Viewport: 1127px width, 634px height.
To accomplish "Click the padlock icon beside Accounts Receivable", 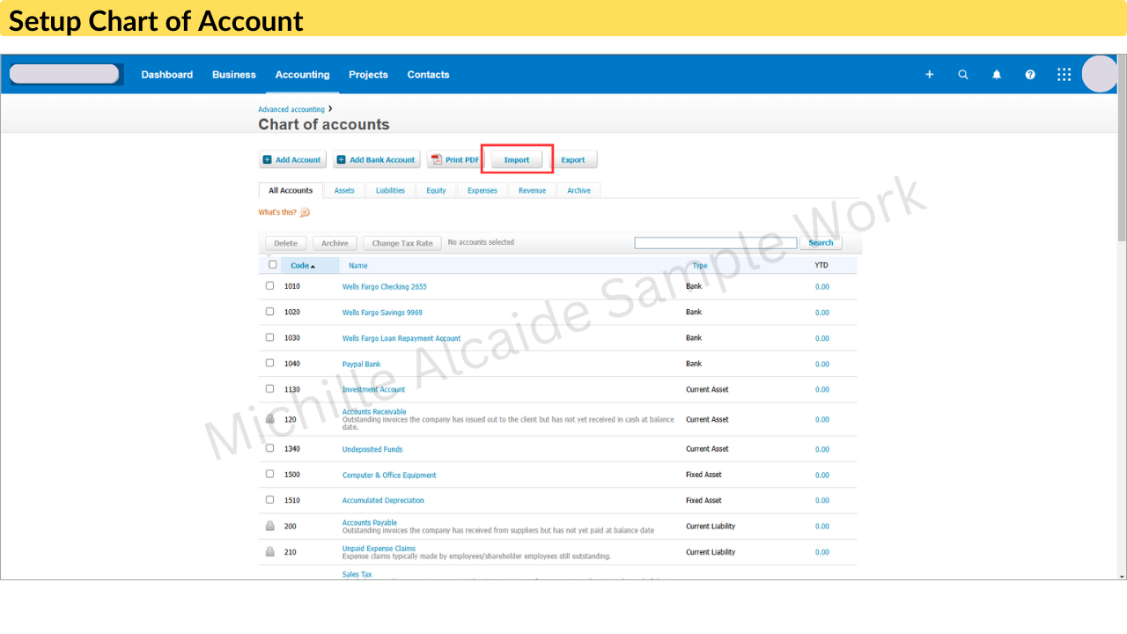I will [270, 419].
